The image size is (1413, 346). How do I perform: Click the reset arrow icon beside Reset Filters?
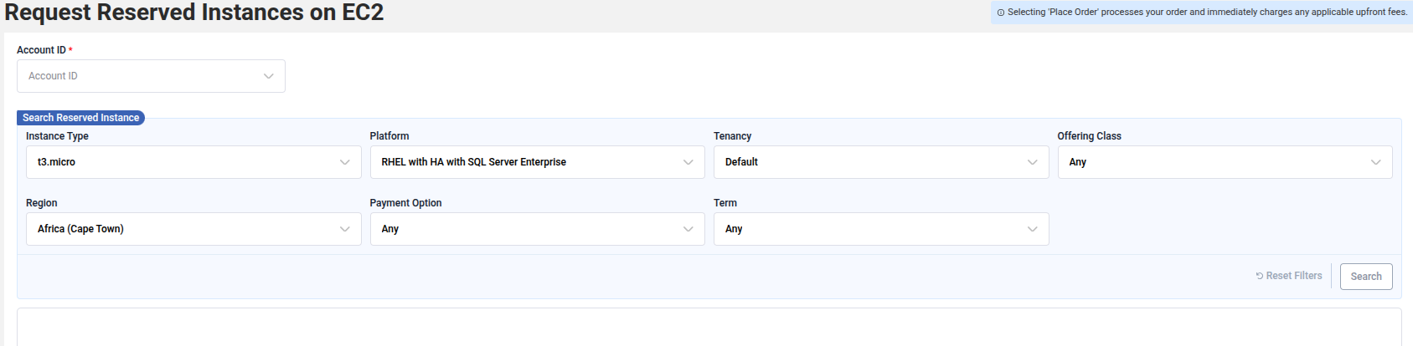pos(1259,276)
